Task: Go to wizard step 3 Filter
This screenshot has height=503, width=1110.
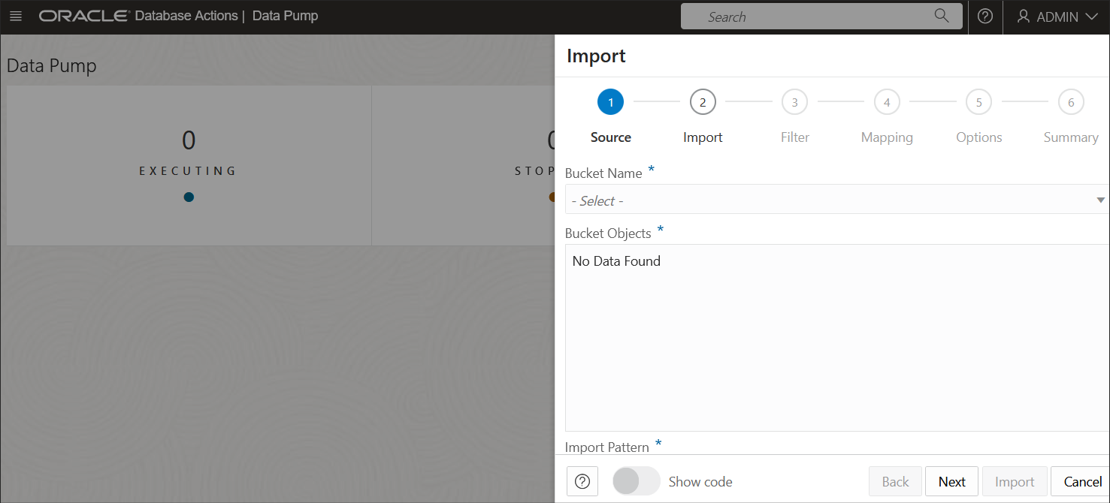Action: pos(794,102)
